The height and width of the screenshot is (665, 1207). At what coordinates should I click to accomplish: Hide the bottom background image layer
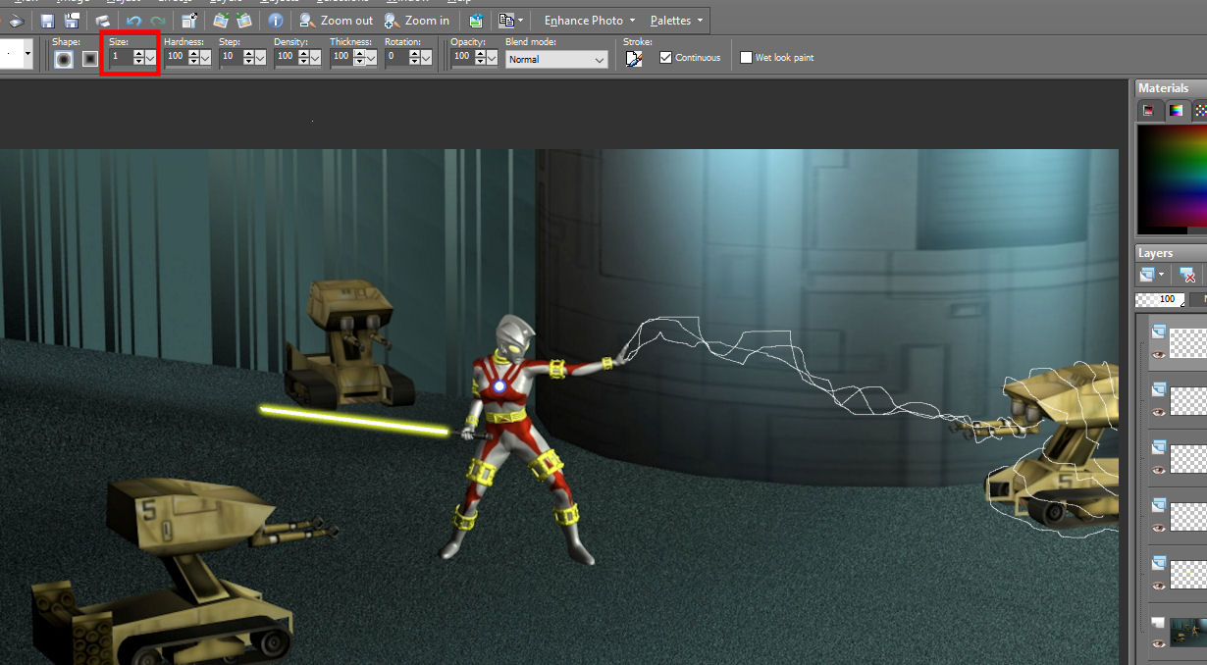1158,643
